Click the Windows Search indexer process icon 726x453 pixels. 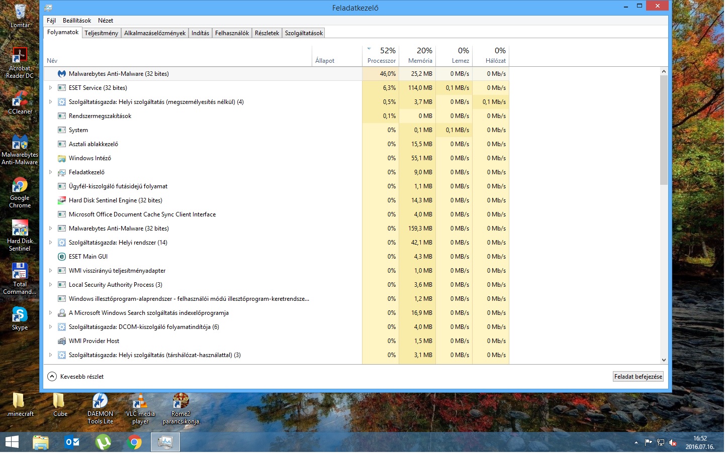click(62, 313)
